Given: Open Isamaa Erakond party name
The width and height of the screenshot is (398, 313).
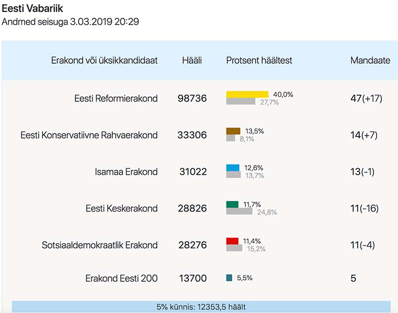Looking at the screenshot, I should pos(126,172).
